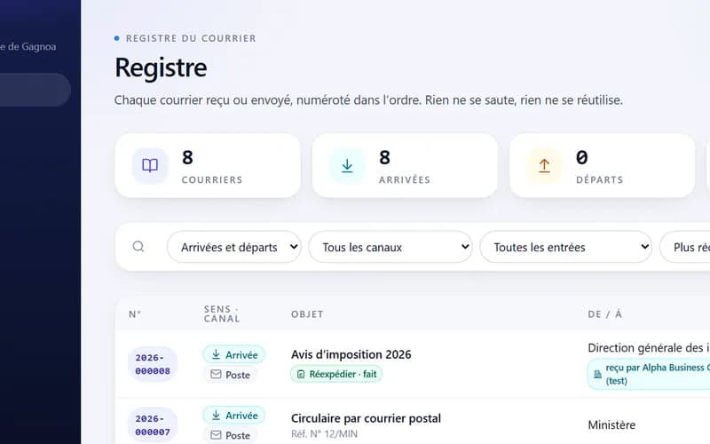Click the 'REGISTRE DU COURRIER' breadcrumb label
Image resolution: width=710 pixels, height=444 pixels.
tap(191, 38)
